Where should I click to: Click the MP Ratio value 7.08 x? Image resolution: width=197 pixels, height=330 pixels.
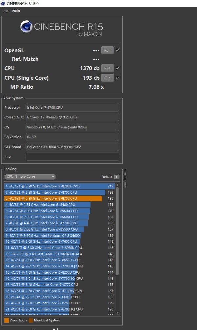coord(96,87)
